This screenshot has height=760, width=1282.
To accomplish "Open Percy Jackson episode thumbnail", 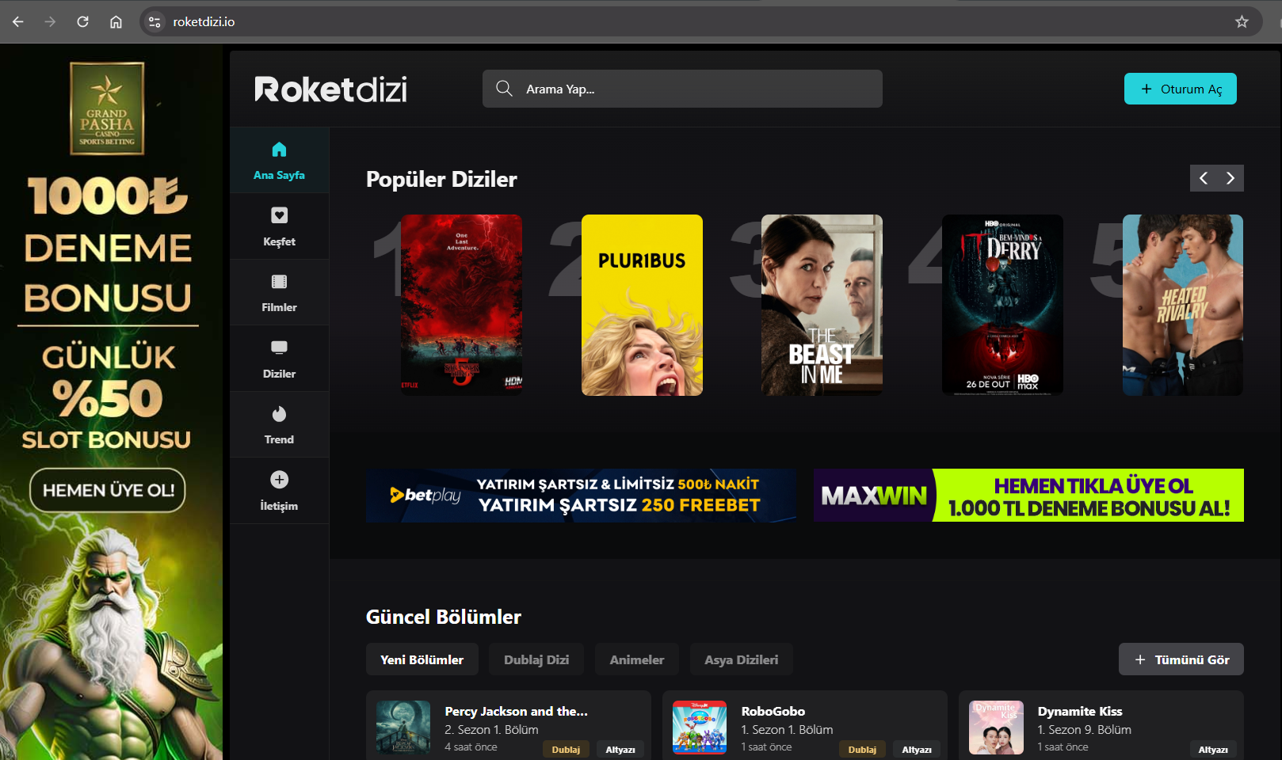I will [x=403, y=727].
